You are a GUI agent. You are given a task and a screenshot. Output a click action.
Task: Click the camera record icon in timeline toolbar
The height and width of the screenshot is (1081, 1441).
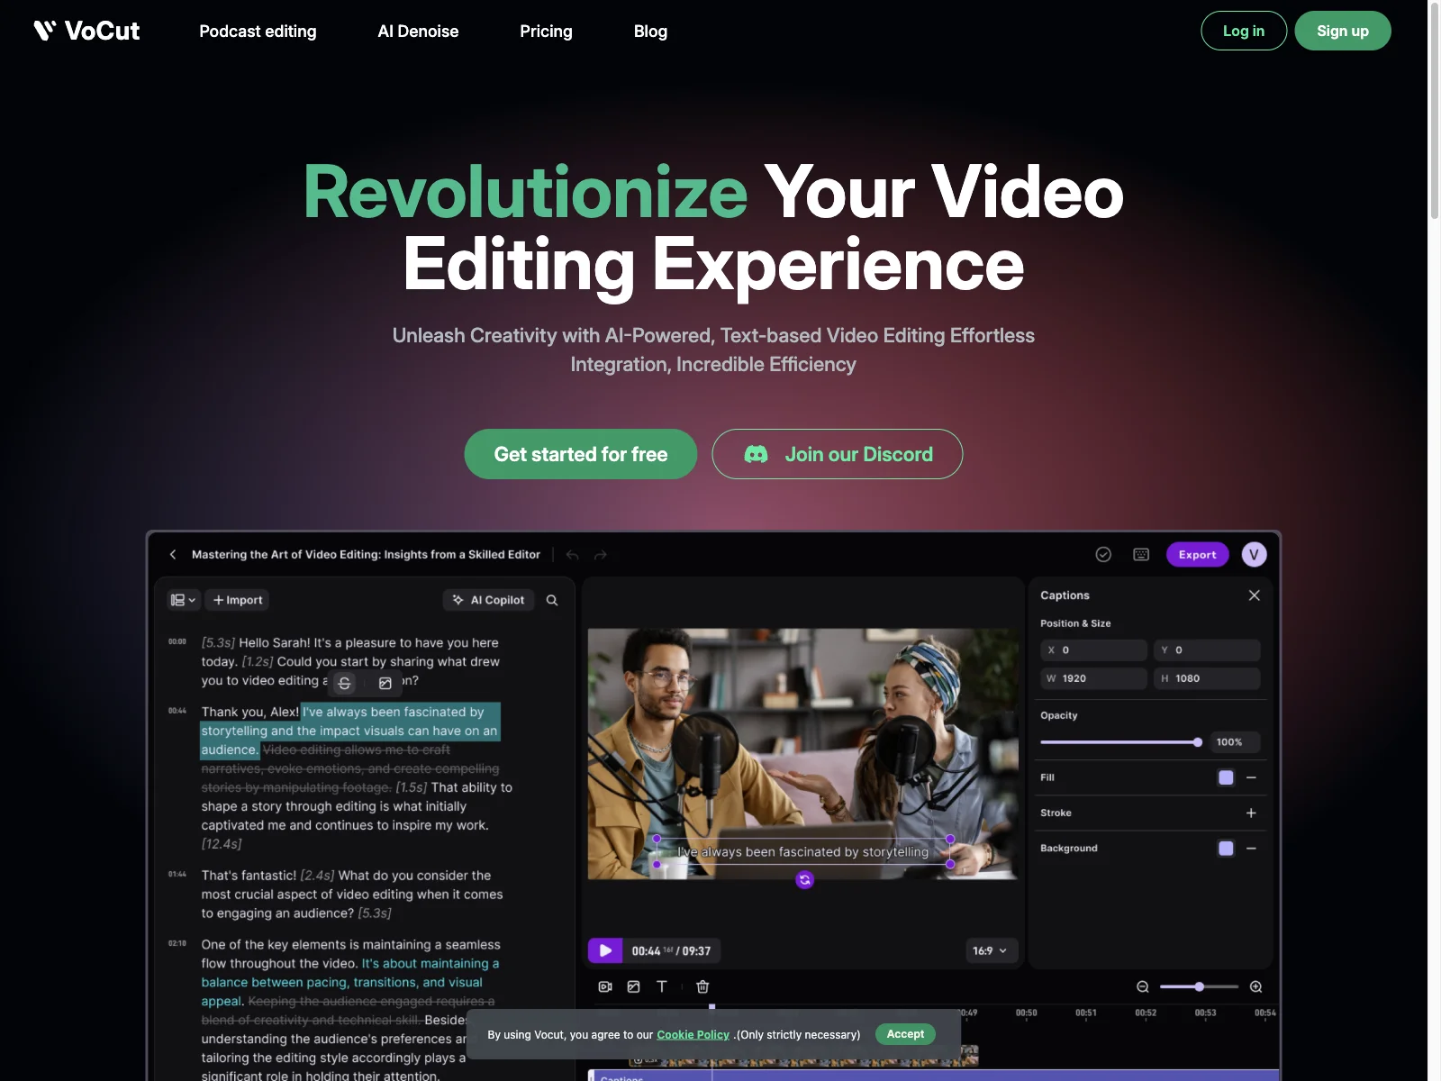pos(605,986)
